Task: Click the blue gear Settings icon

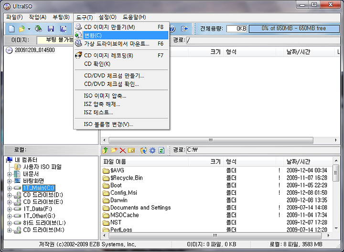Action: (152, 150)
